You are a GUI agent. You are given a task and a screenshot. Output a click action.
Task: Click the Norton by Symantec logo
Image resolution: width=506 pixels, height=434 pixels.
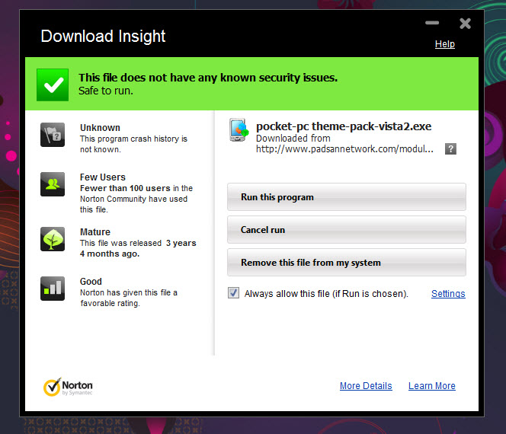coord(69,387)
